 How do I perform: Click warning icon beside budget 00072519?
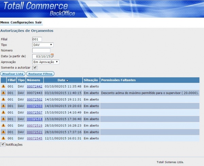[3, 125]
